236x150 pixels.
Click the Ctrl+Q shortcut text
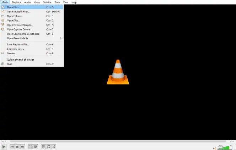pos(50,64)
